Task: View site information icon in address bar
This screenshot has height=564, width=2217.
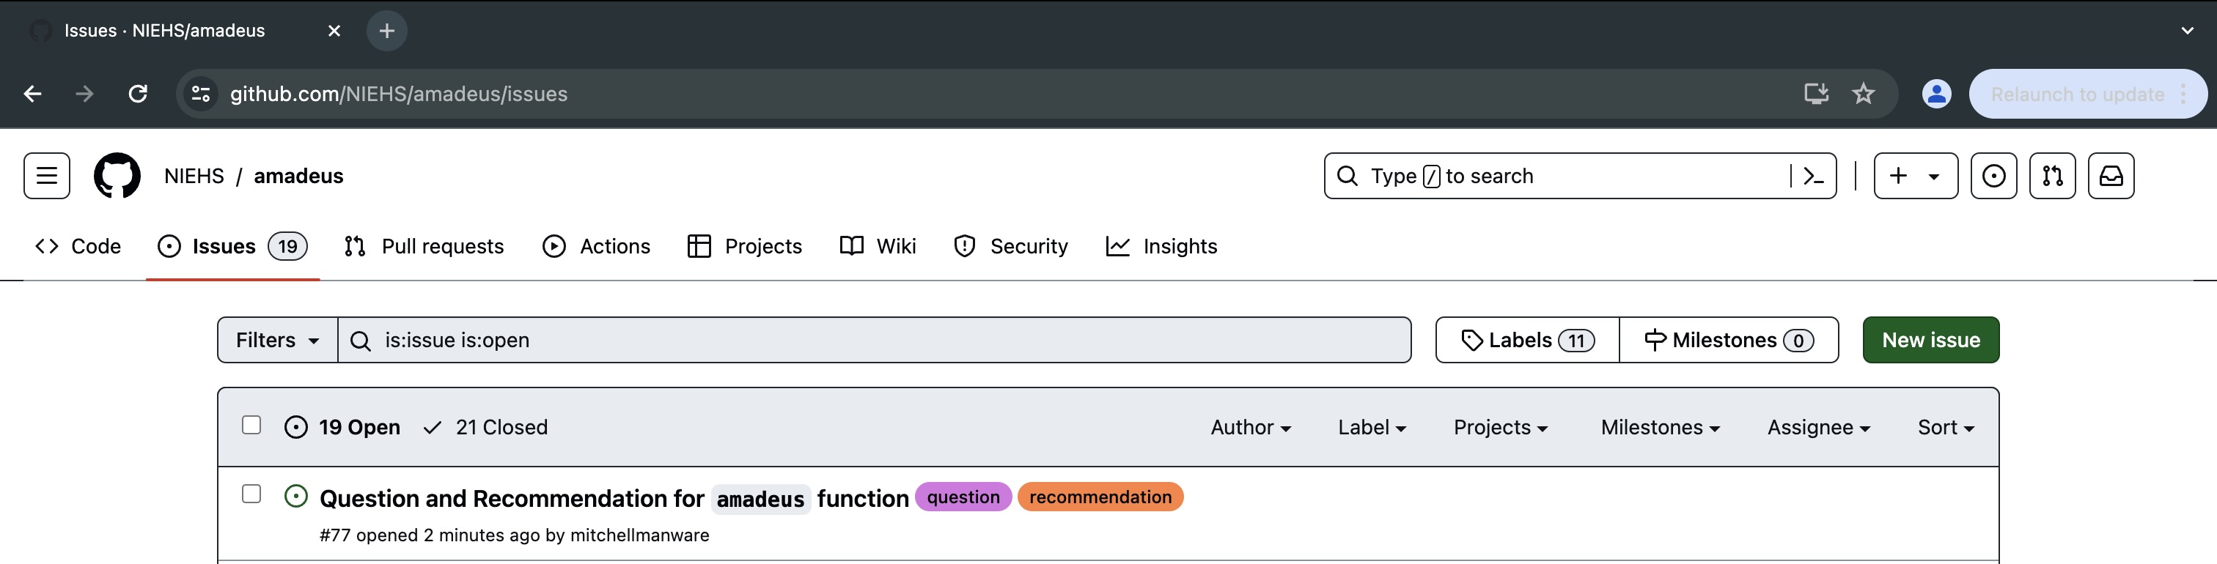Action: [x=201, y=94]
